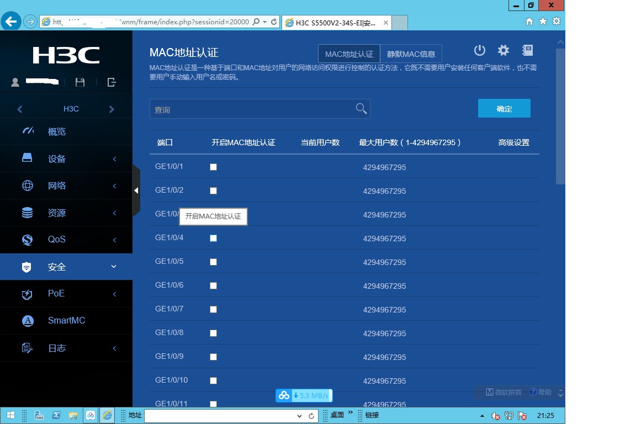Click the 网络 globe icon
The width and height of the screenshot is (636, 424).
pos(27,185)
